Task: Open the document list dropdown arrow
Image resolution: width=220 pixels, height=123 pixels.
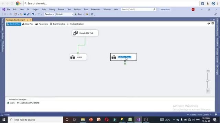Action: 211,20
